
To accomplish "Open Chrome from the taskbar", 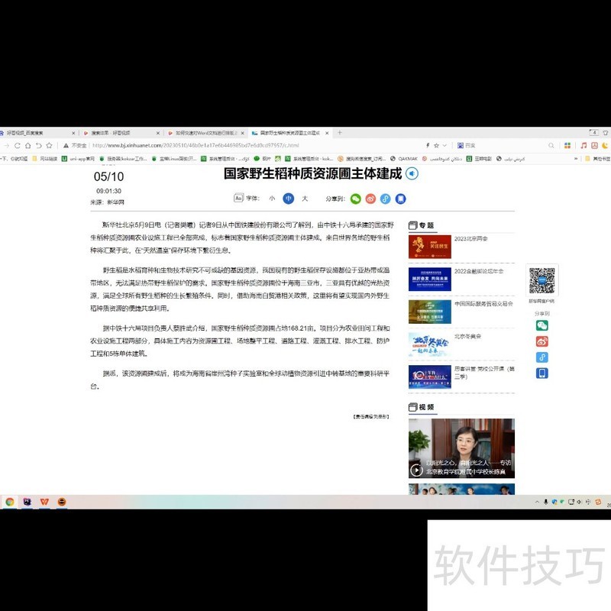I will (x=10, y=502).
